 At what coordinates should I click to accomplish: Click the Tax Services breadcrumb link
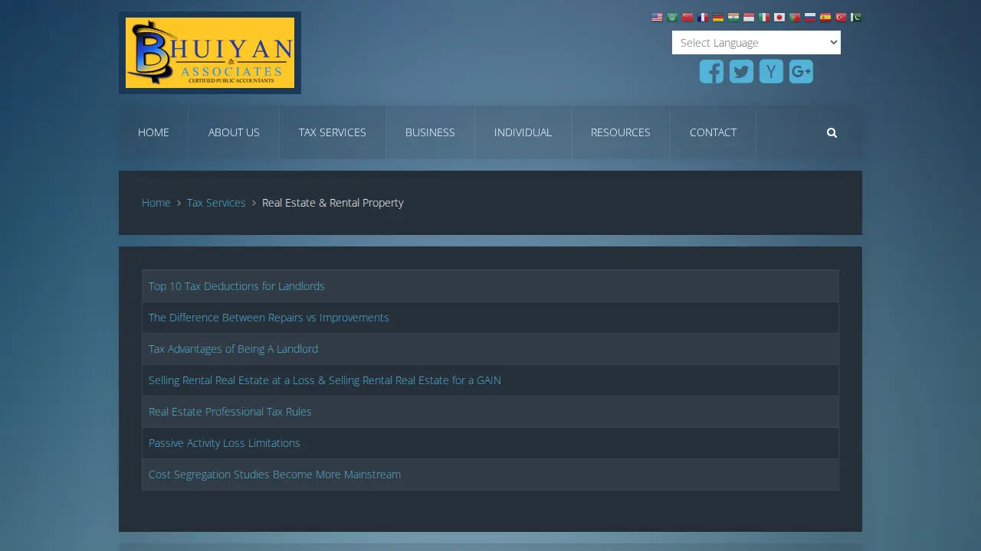coord(216,203)
